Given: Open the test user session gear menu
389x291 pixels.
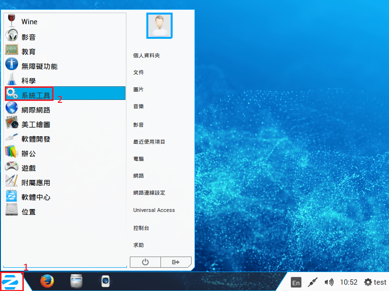Looking at the screenshot, I should tap(375, 282).
